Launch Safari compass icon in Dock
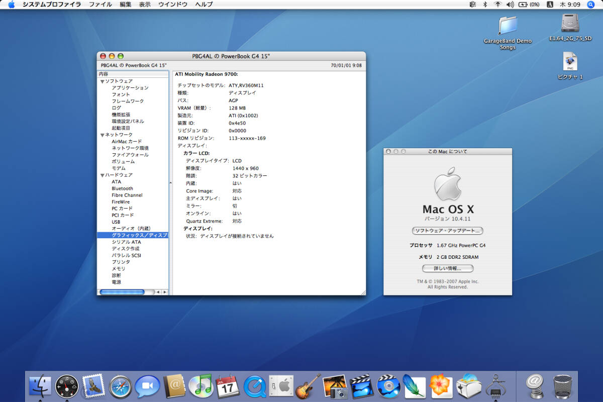 [121, 387]
